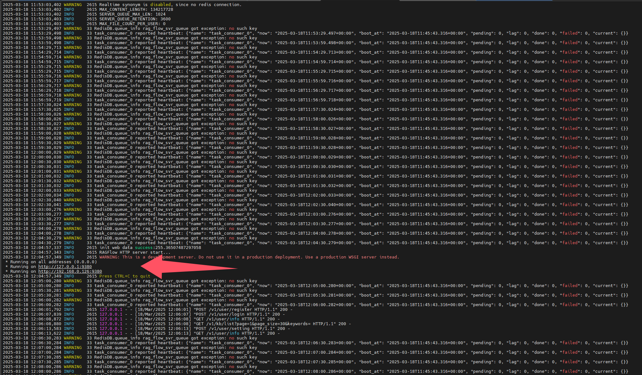Screen dimensions: 642x375
Task: Open the http://192.168.0.126:9380 link
Action: pos(70,271)
